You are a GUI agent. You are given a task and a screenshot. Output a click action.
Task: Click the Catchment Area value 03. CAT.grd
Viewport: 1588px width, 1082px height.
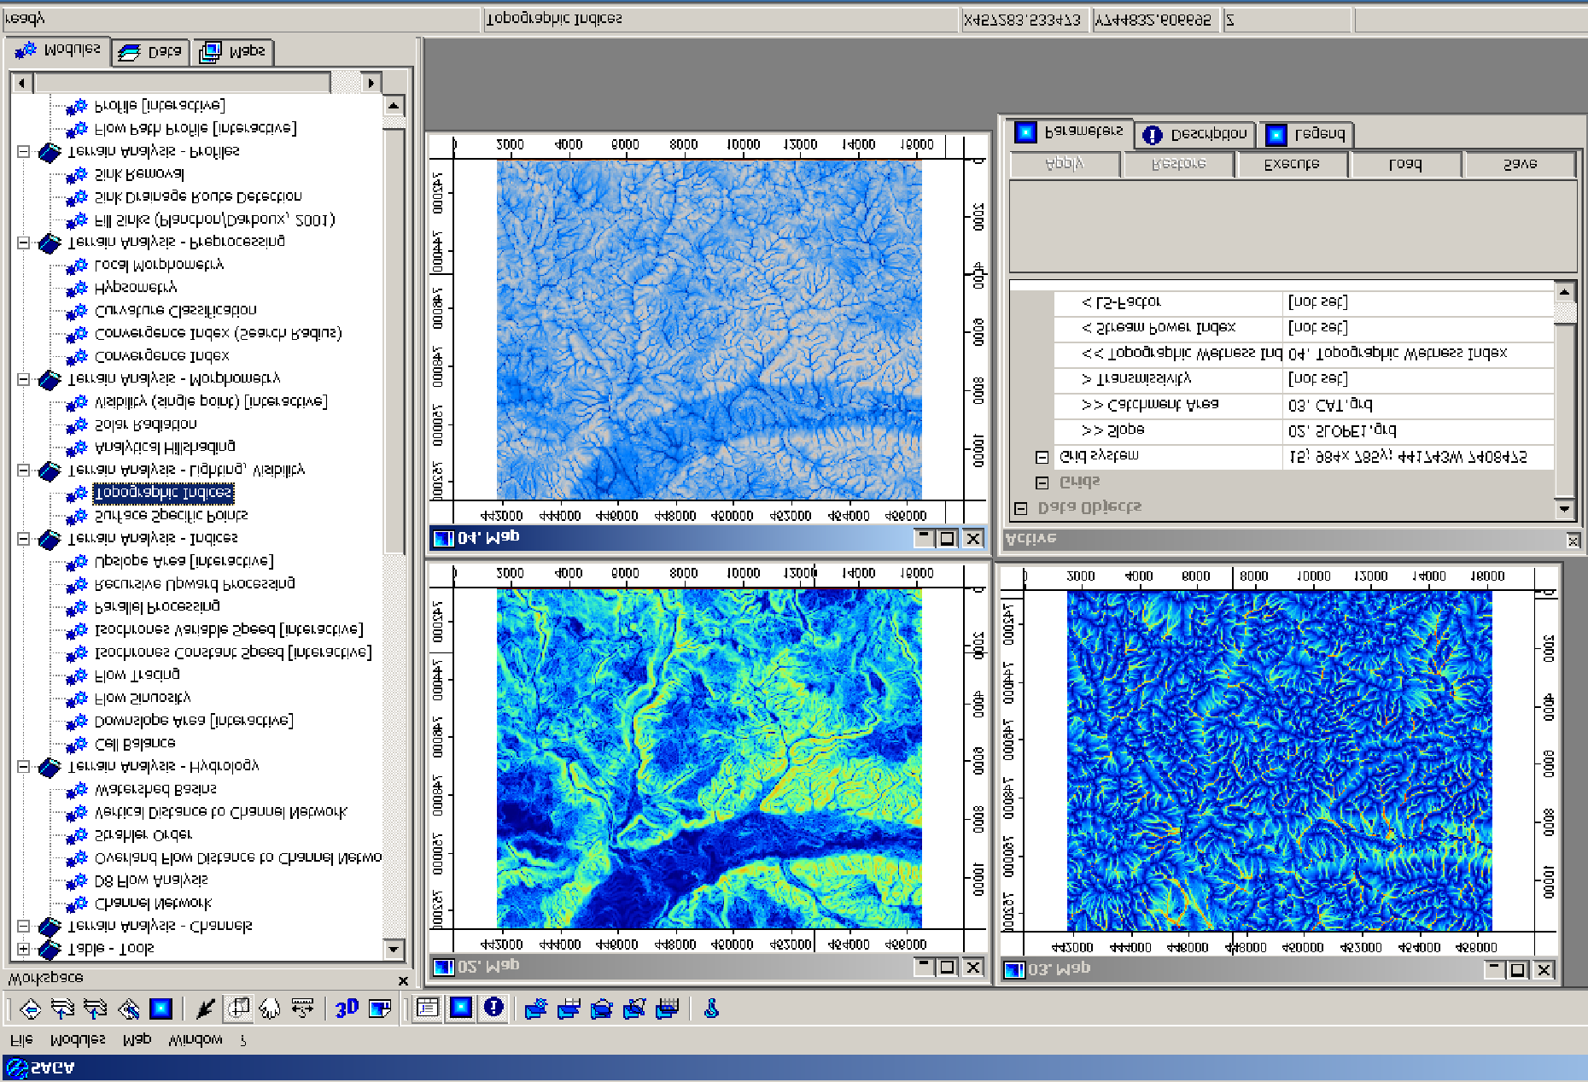1418,405
